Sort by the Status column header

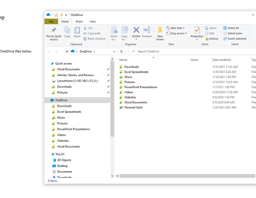tap(194, 60)
